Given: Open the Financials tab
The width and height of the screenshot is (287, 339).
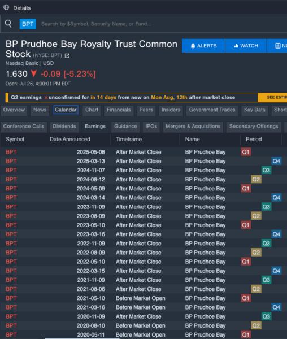Looking at the screenshot, I should [119, 110].
